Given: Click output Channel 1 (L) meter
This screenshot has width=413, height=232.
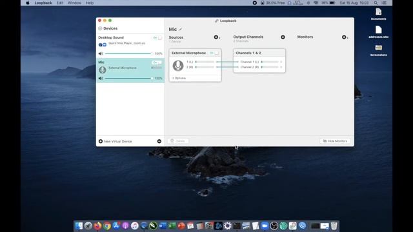Looking at the screenshot, I should (270, 62).
